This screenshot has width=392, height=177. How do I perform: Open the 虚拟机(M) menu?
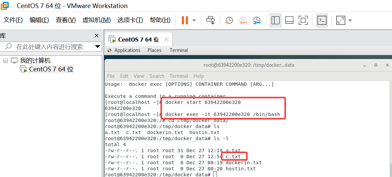[x=96, y=20]
